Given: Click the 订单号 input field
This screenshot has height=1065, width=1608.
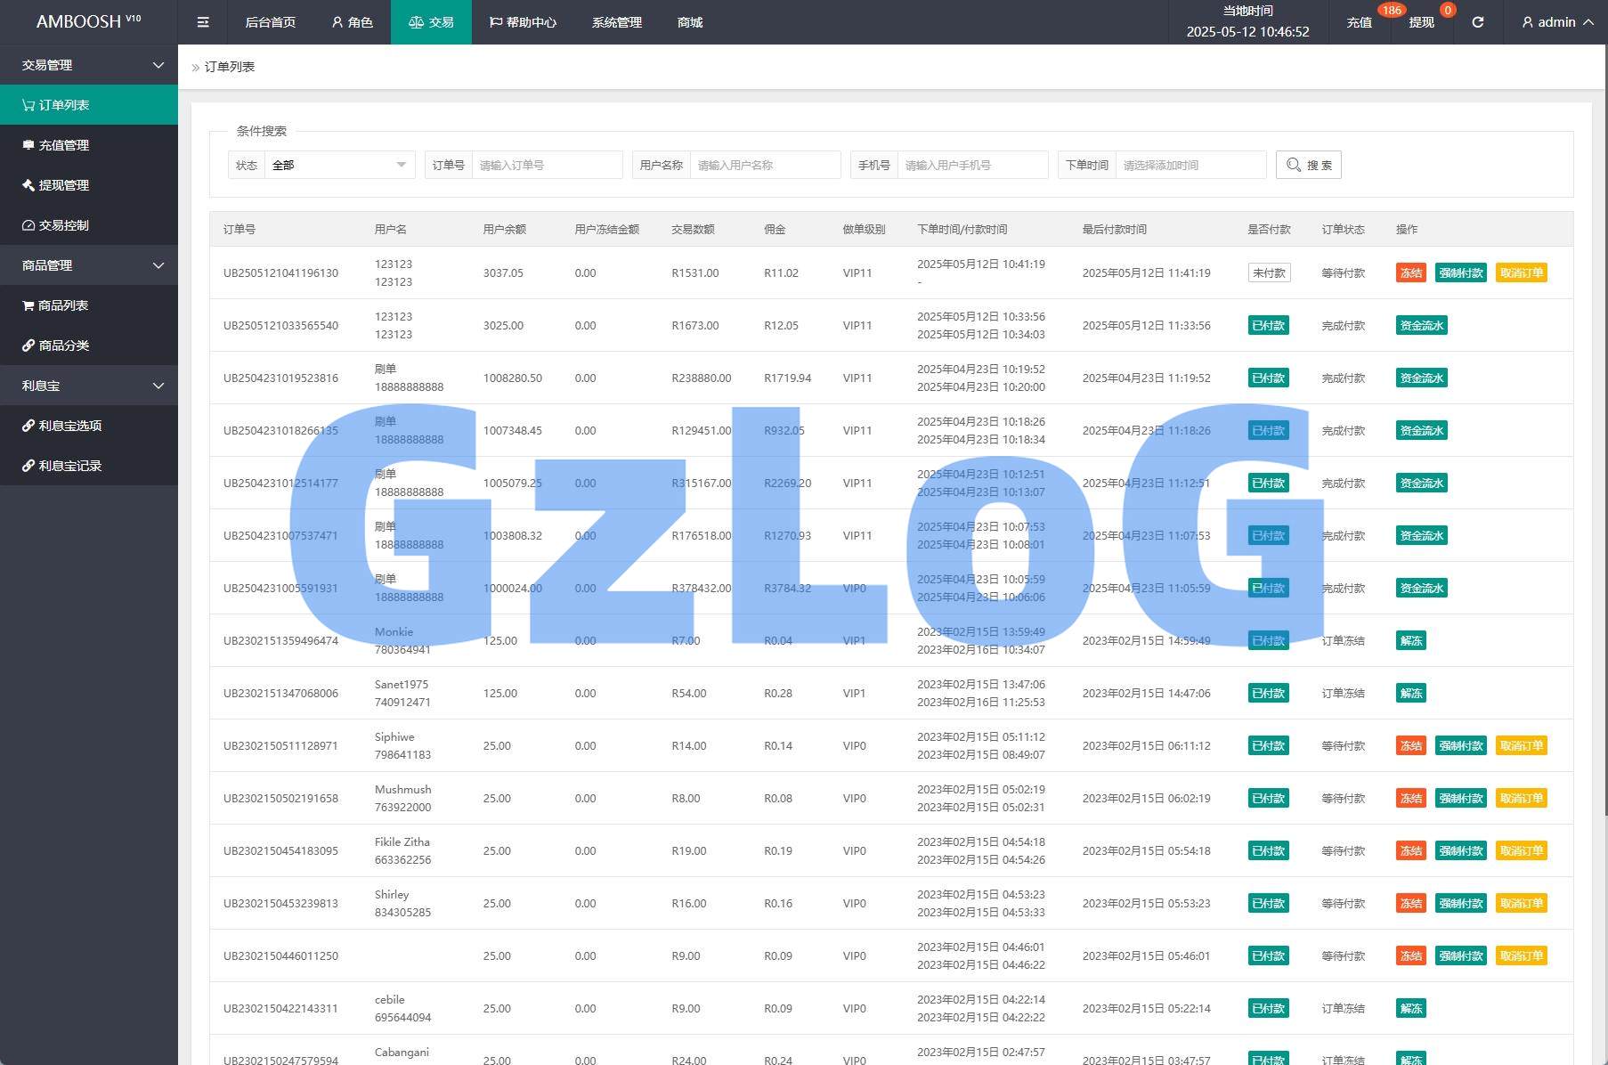Looking at the screenshot, I should tap(546, 165).
